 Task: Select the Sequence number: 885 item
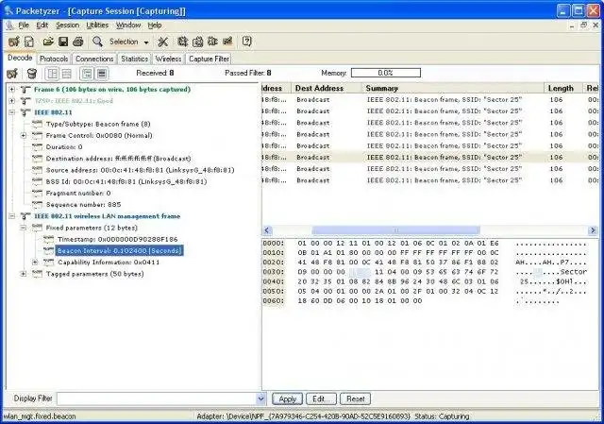[83, 205]
